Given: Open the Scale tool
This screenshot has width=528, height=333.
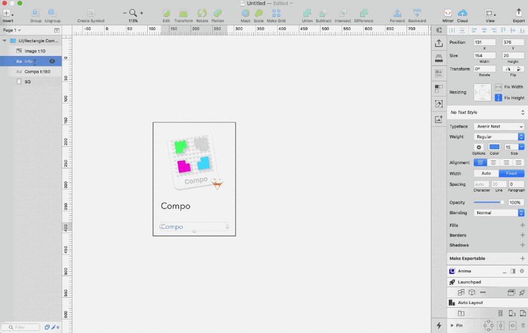Looking at the screenshot, I should pos(259,14).
